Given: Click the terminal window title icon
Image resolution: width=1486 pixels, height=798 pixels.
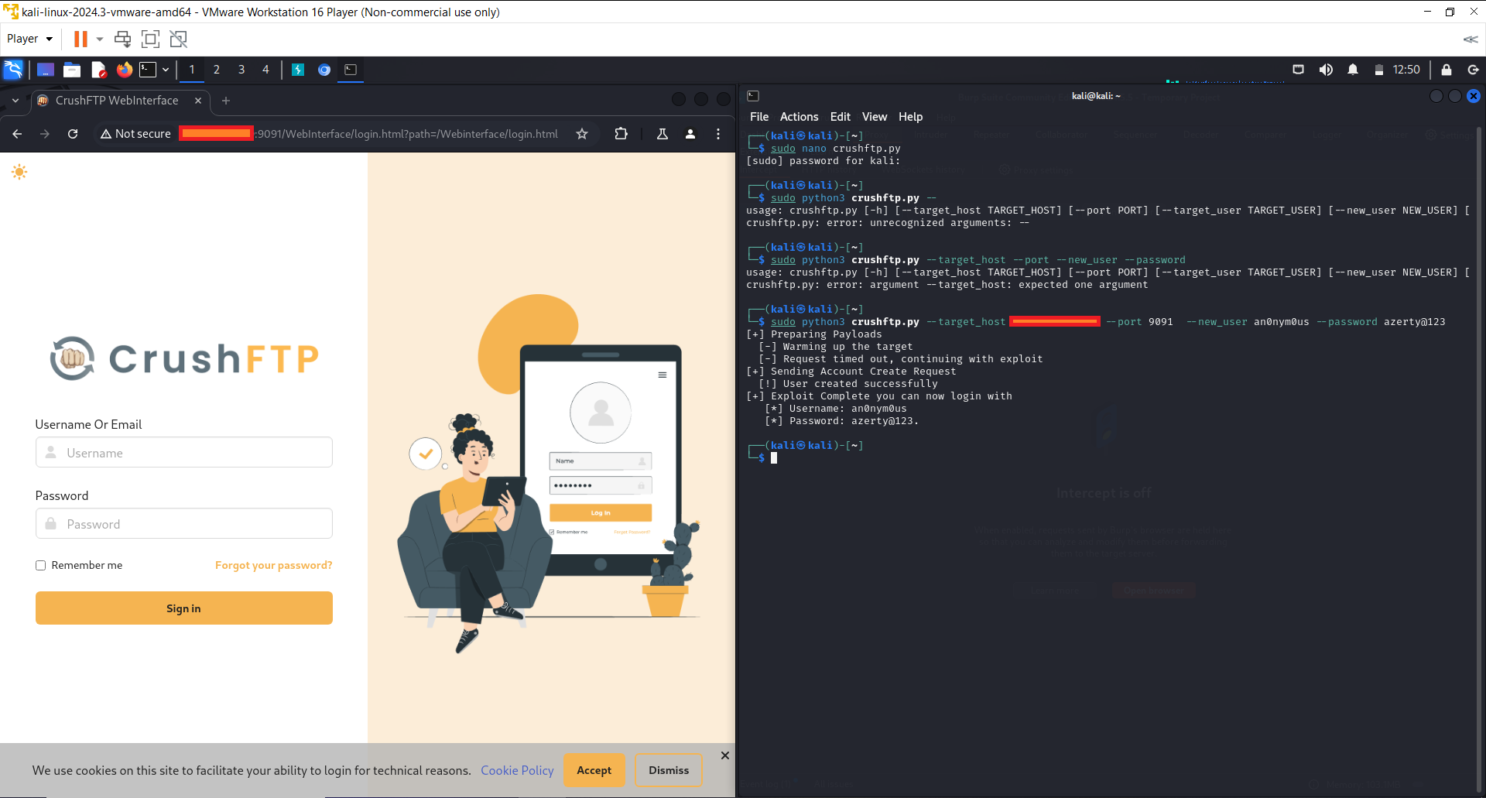Looking at the screenshot, I should [753, 96].
